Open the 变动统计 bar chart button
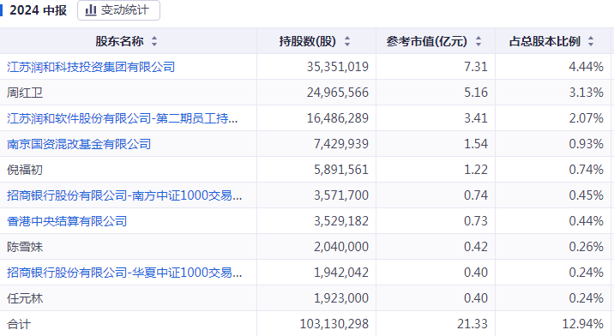The height and width of the screenshot is (336, 614). click(118, 9)
